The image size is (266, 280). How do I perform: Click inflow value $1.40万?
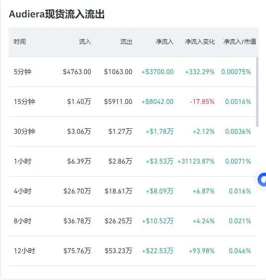(79, 101)
